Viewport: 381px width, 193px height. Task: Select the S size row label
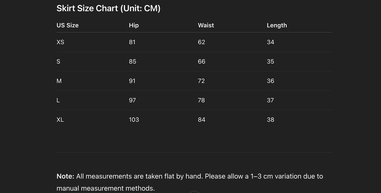tap(59, 61)
